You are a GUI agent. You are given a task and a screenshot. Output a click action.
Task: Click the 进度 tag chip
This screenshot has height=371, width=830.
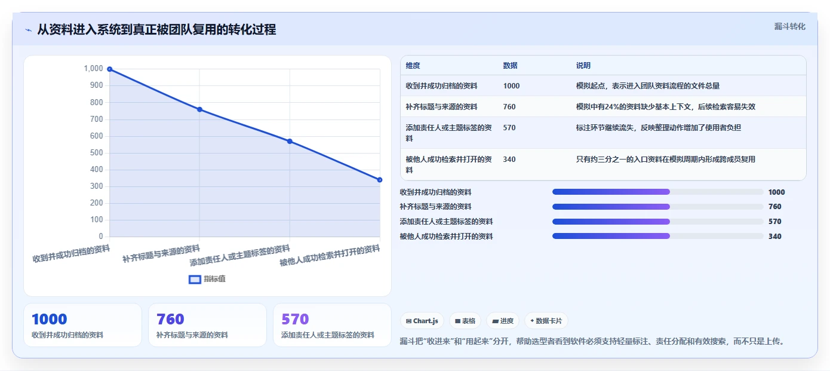(503, 321)
